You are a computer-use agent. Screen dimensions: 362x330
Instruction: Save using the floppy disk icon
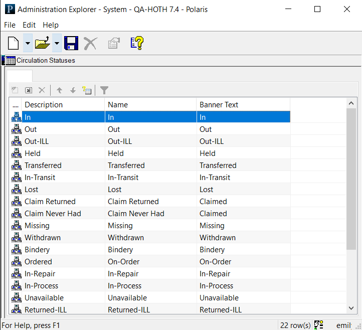71,43
